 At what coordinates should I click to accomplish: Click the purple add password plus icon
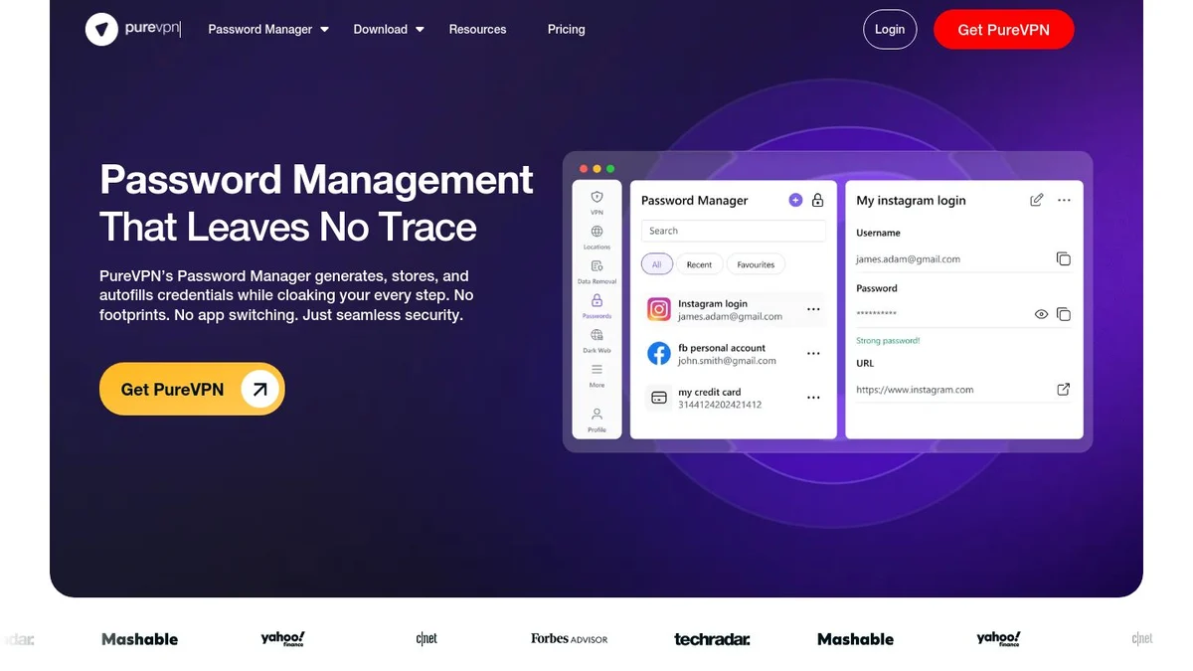coord(795,200)
